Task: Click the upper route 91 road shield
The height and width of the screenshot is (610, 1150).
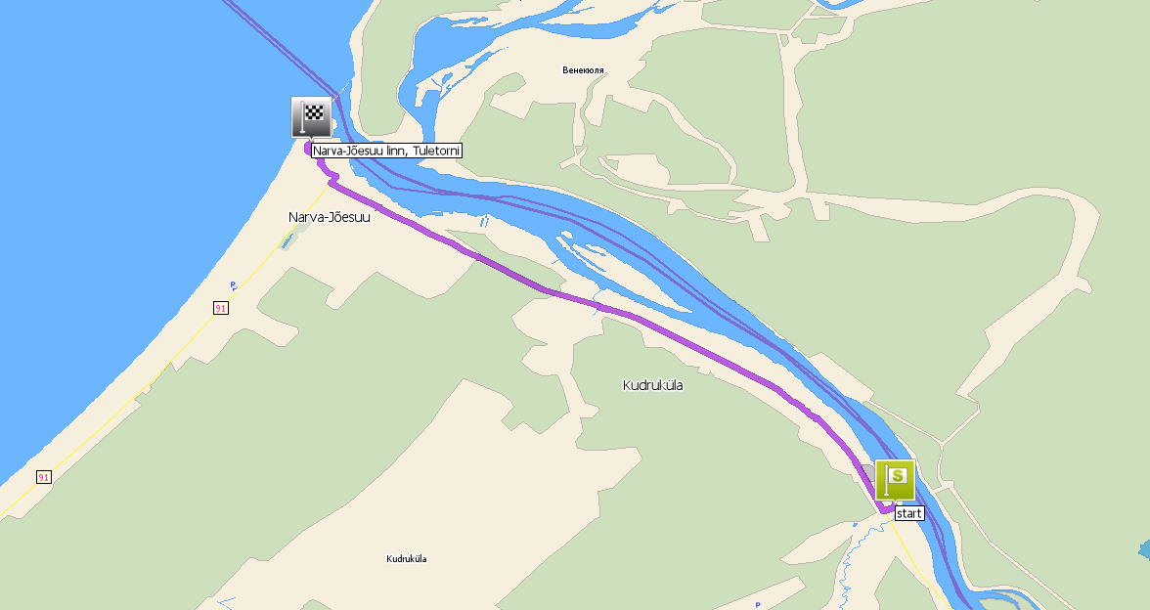Action: [x=221, y=308]
